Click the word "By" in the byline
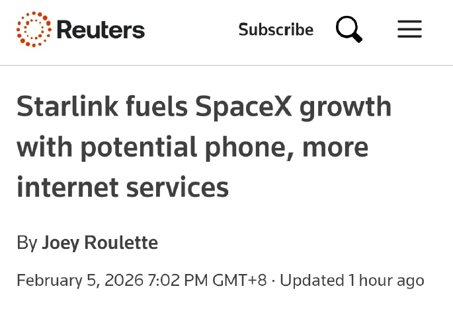Viewport: 453px width, 309px height. click(26, 242)
